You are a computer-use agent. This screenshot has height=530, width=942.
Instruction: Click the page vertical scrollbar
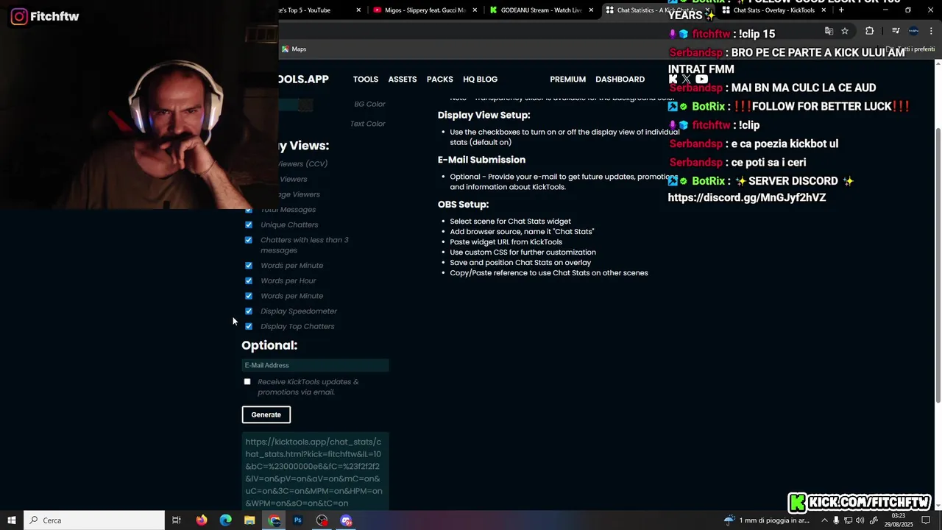[938, 265]
